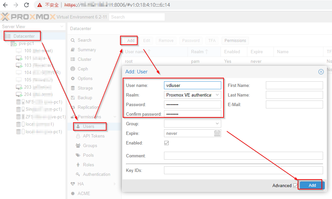The width and height of the screenshot is (332, 199).
Task: Click the Password field
Action: 192,104
